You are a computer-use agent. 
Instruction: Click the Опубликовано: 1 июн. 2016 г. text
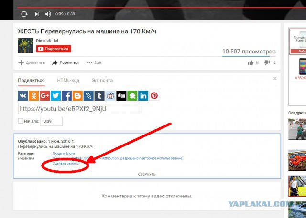46,141
